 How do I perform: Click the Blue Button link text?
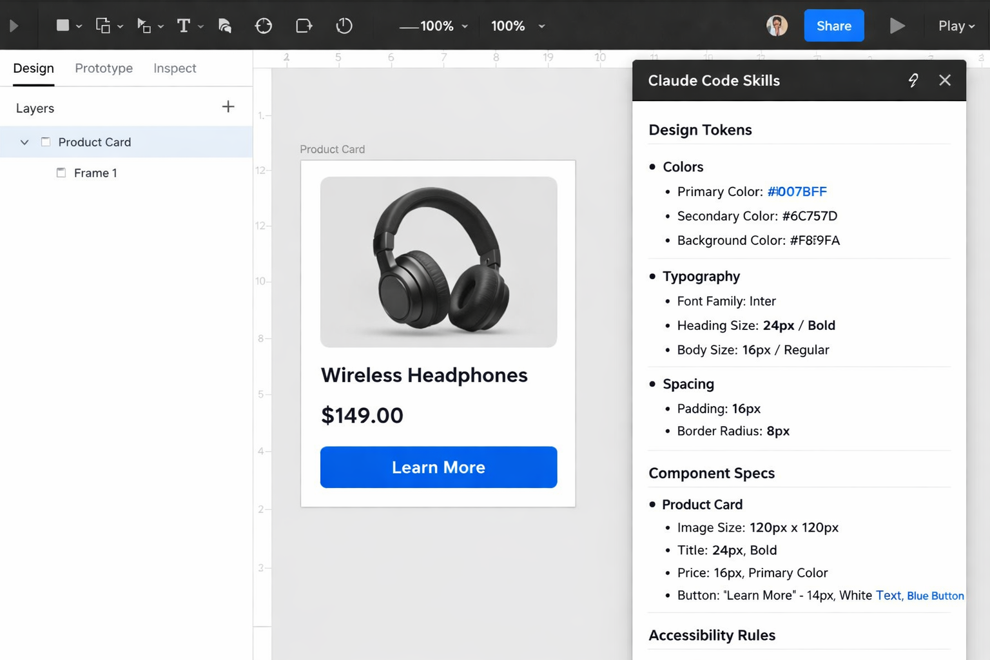pyautogui.click(x=935, y=596)
